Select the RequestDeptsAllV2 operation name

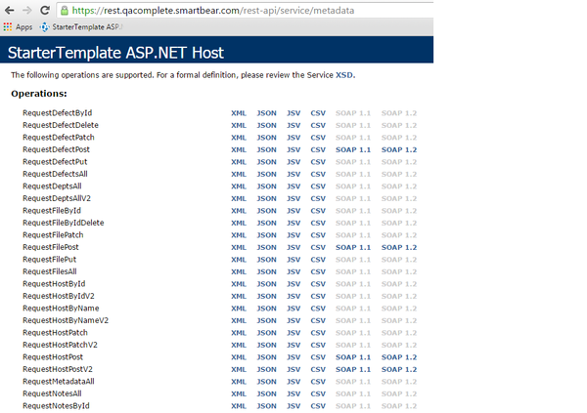point(57,198)
